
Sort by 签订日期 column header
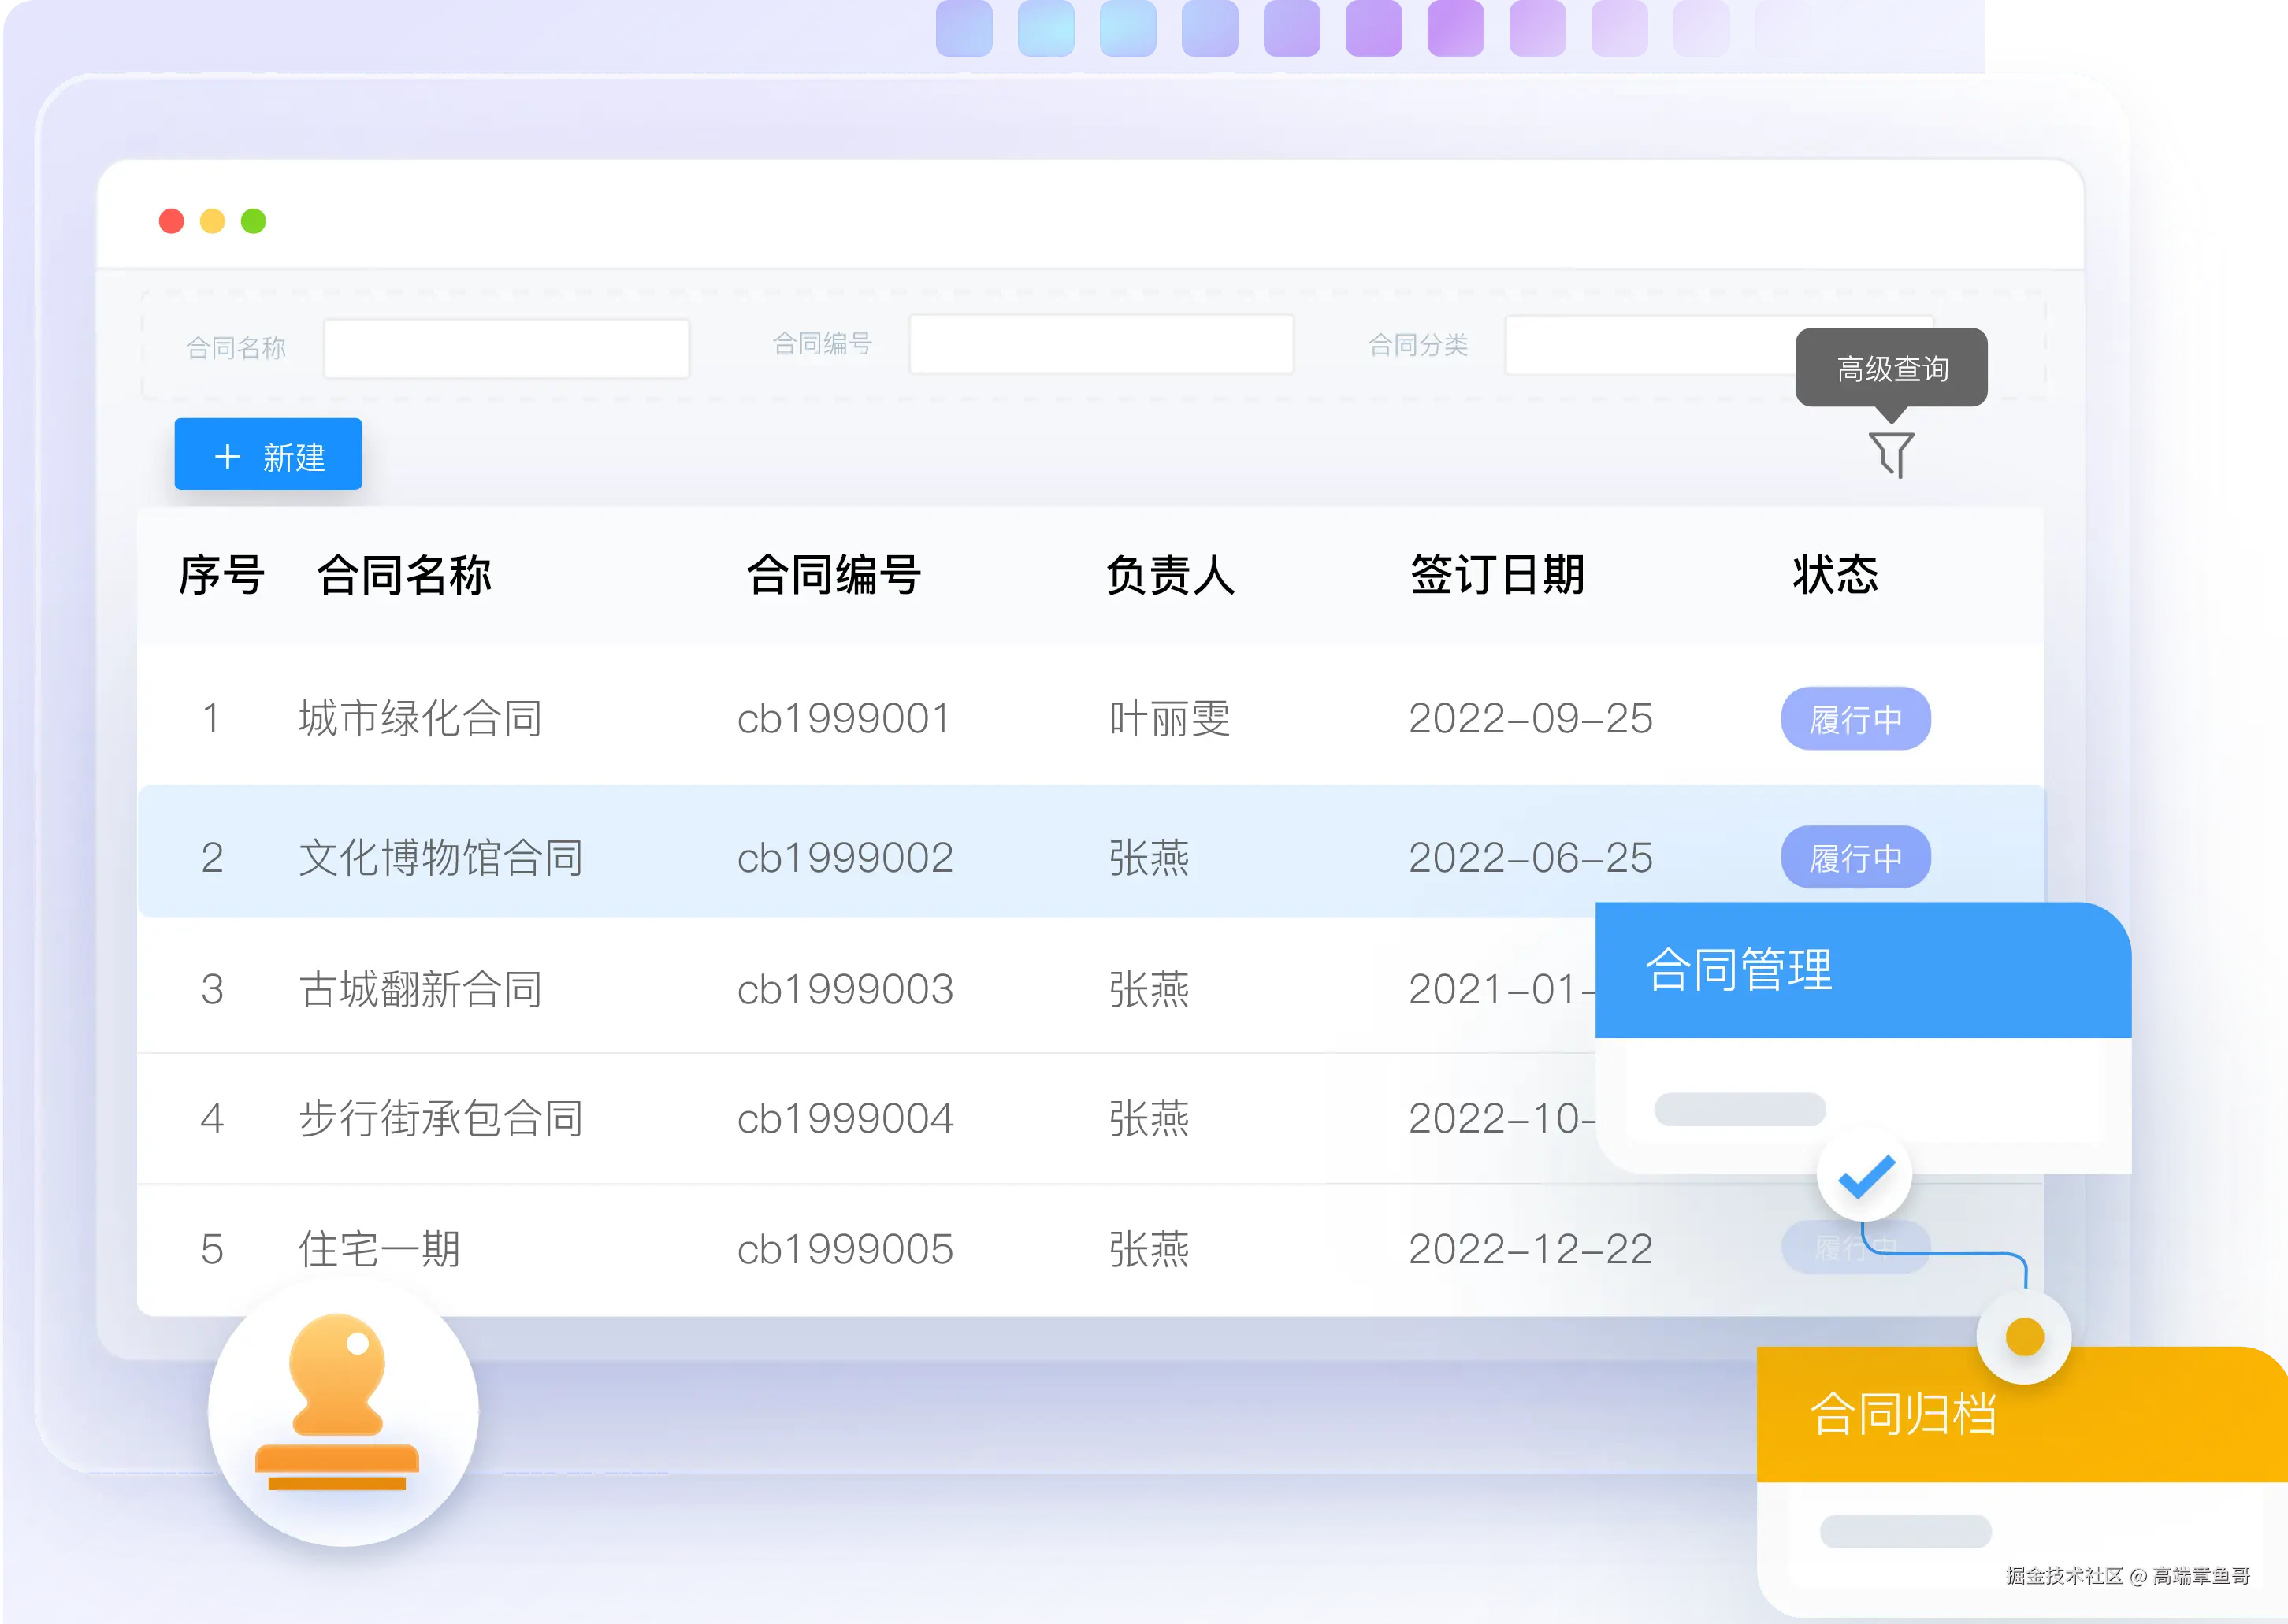[x=1497, y=575]
